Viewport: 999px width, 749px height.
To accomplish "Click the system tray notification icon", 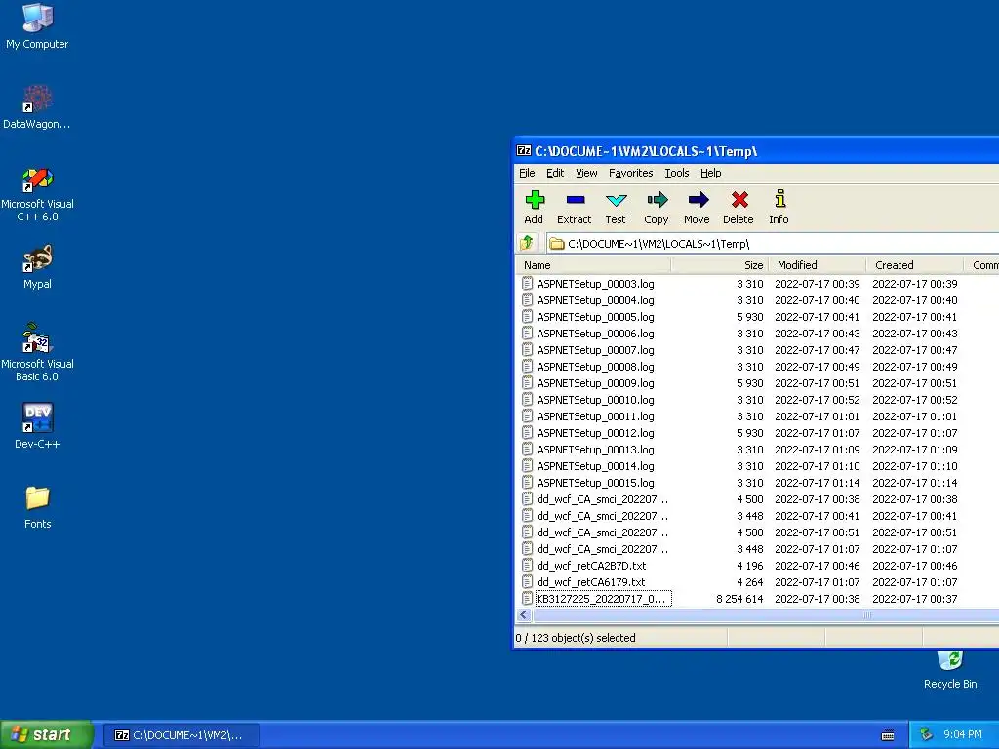I will point(927,735).
